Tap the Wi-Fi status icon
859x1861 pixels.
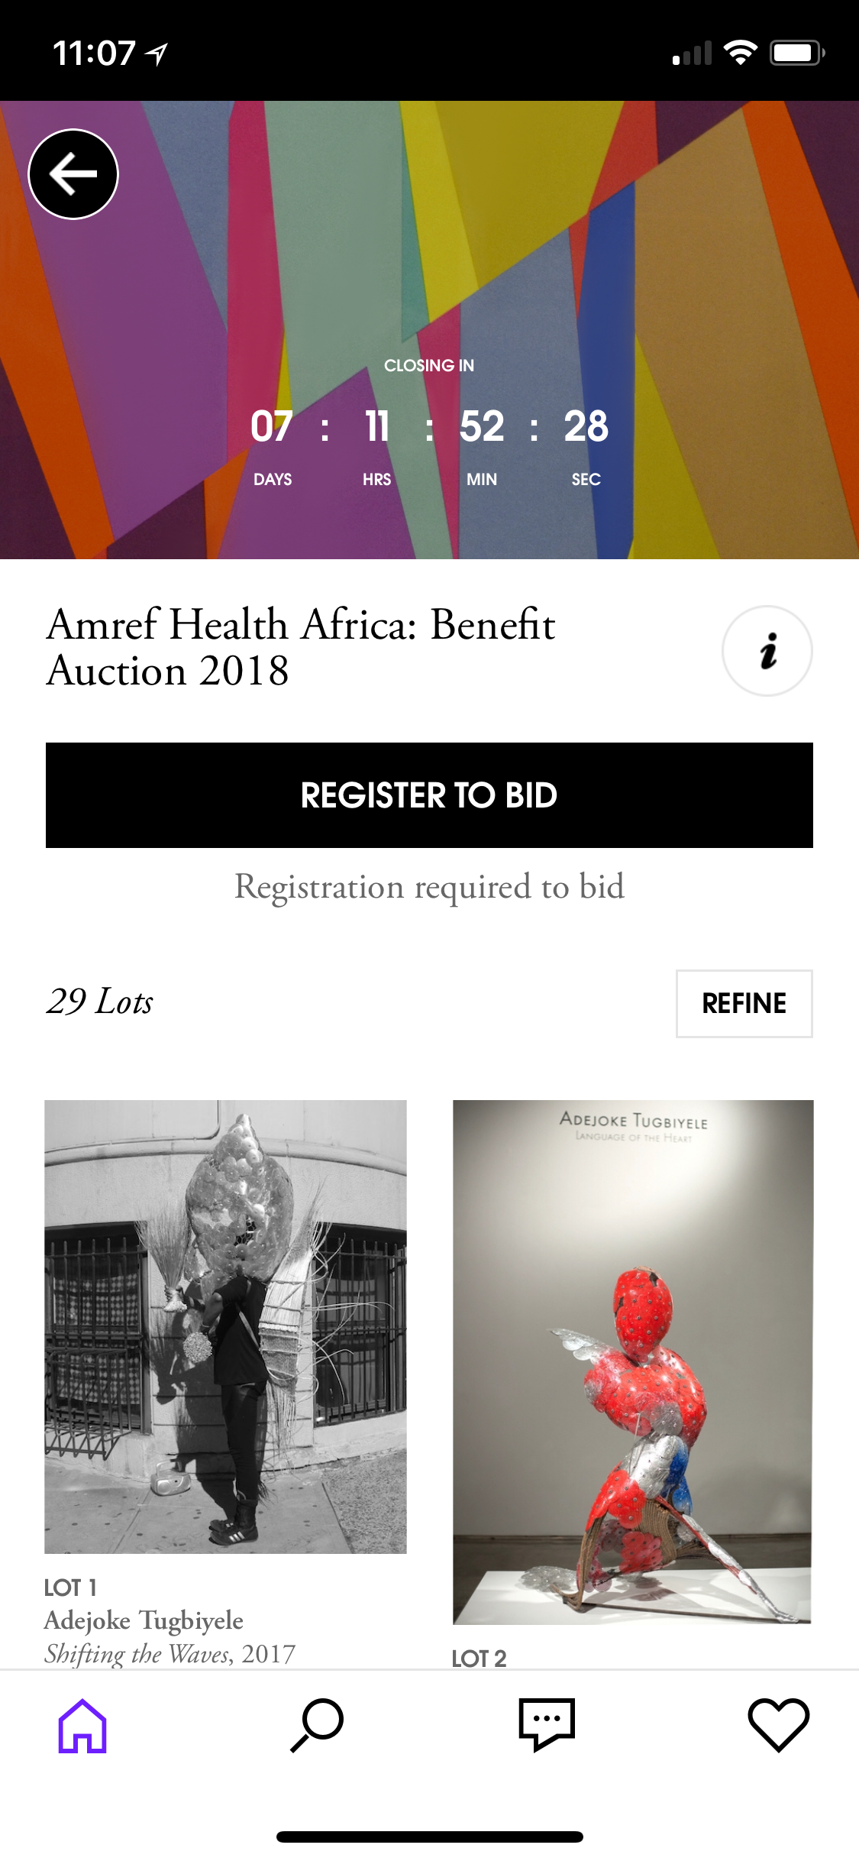[x=739, y=53]
